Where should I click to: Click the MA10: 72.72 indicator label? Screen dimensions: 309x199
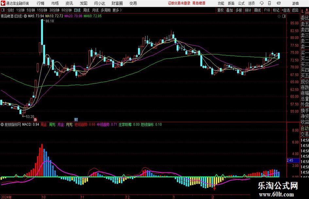click(54, 16)
